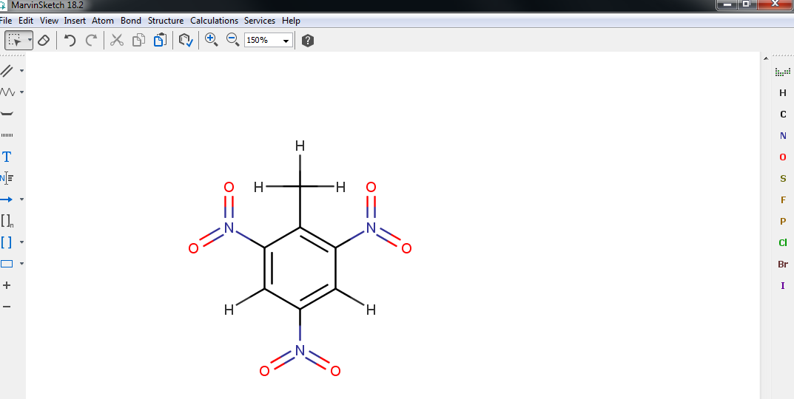Select the increase charge plus tool
Viewport: 794px width, 399px height.
7,285
